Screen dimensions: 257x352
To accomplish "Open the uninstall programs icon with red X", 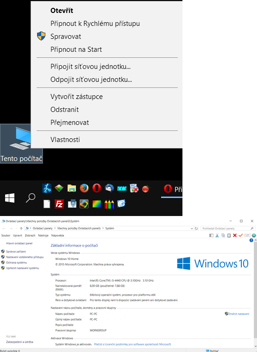I will point(134,188).
